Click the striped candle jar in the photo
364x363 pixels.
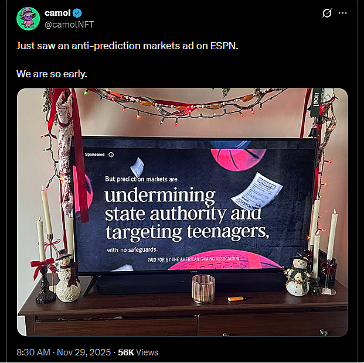[203, 289]
